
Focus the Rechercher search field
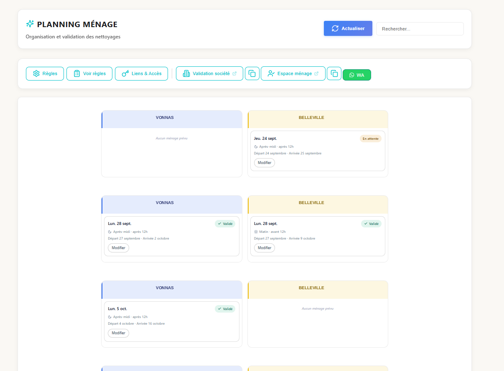click(420, 29)
